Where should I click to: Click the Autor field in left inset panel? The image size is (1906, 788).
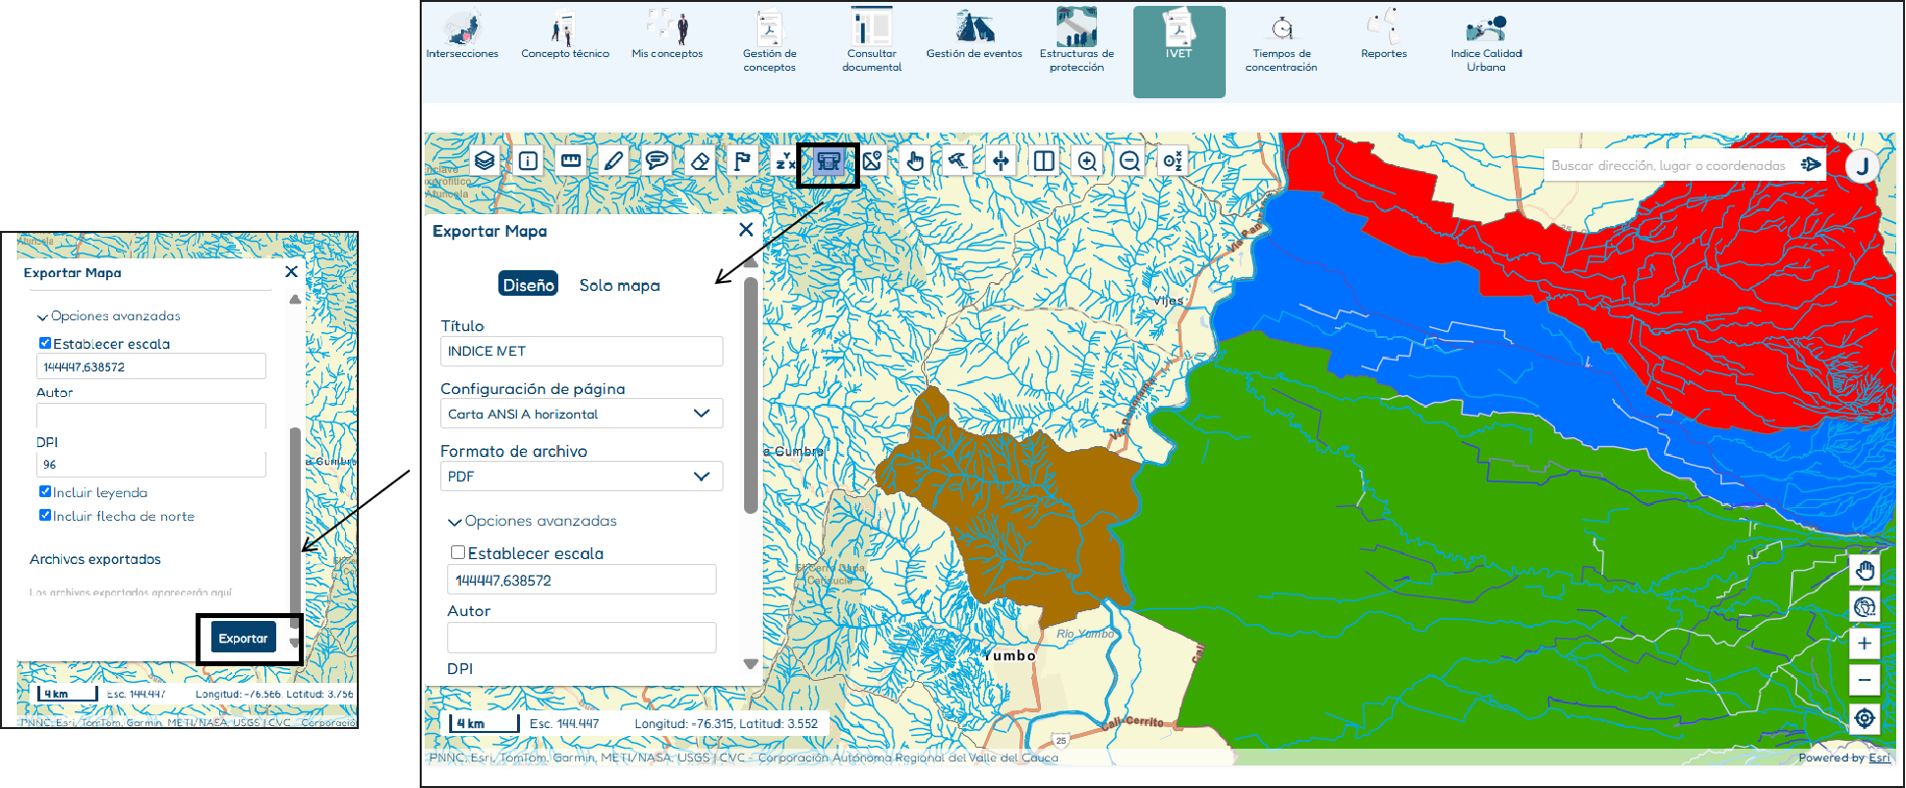click(151, 415)
